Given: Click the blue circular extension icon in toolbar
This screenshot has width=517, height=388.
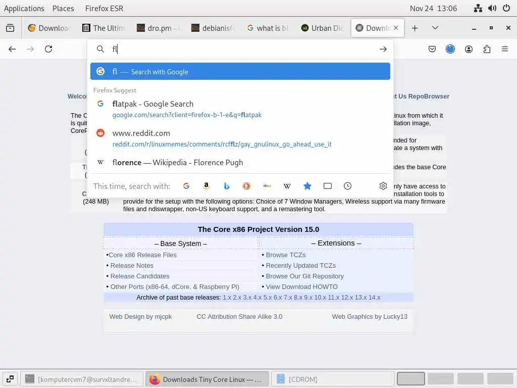Looking at the screenshot, I should coord(450,49).
